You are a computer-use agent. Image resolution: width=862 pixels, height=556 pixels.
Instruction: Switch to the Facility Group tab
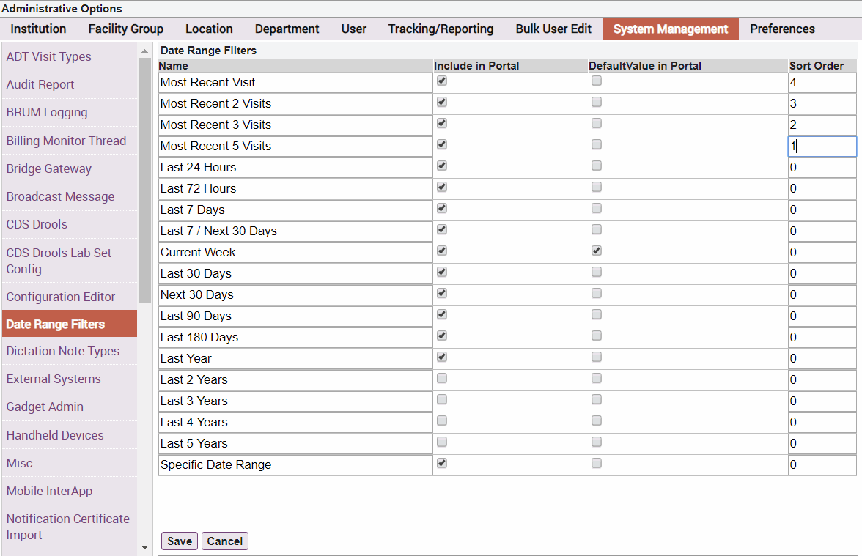[126, 29]
